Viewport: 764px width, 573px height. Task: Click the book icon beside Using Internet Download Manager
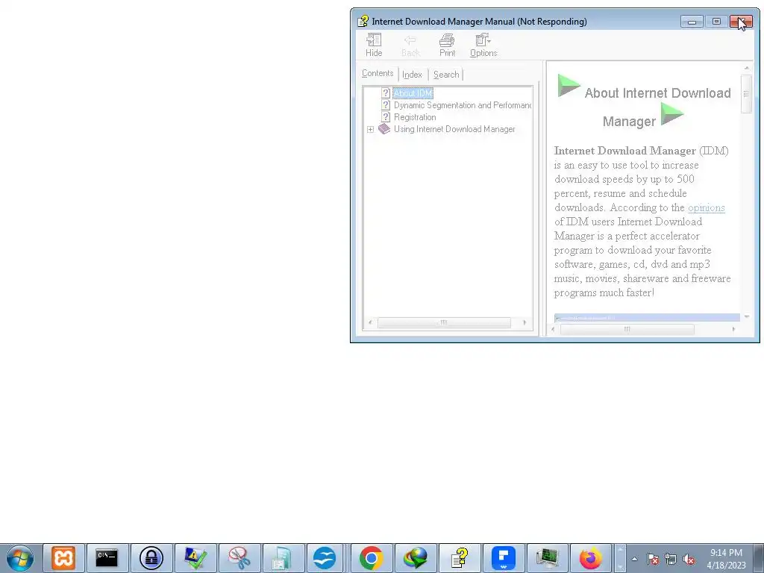384,129
